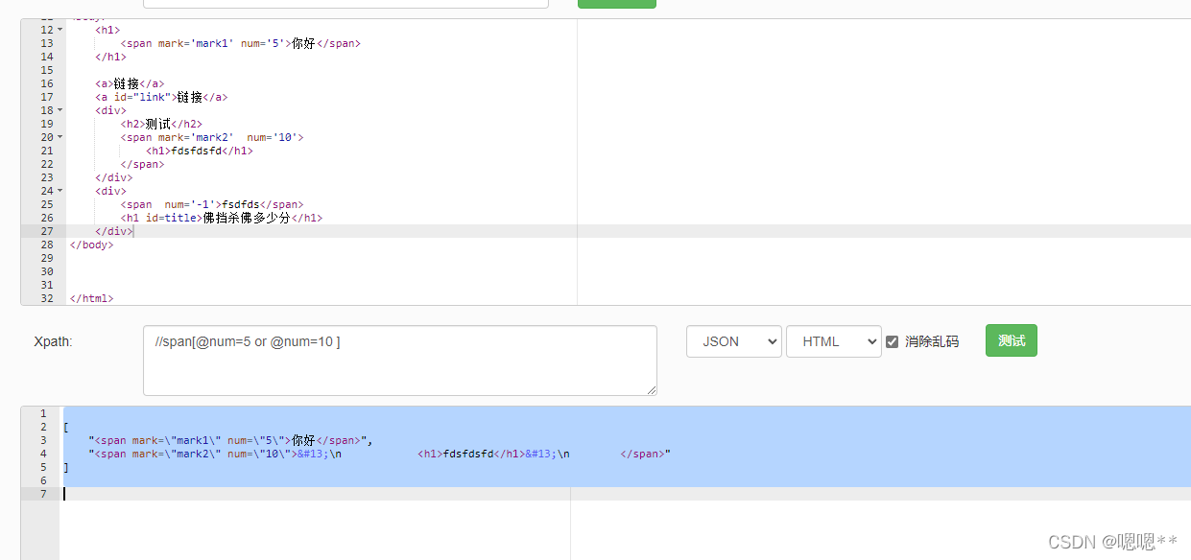The width and height of the screenshot is (1191, 560).
Task: Collapse the h1 fold arrow at line 12
Action: click(x=60, y=30)
